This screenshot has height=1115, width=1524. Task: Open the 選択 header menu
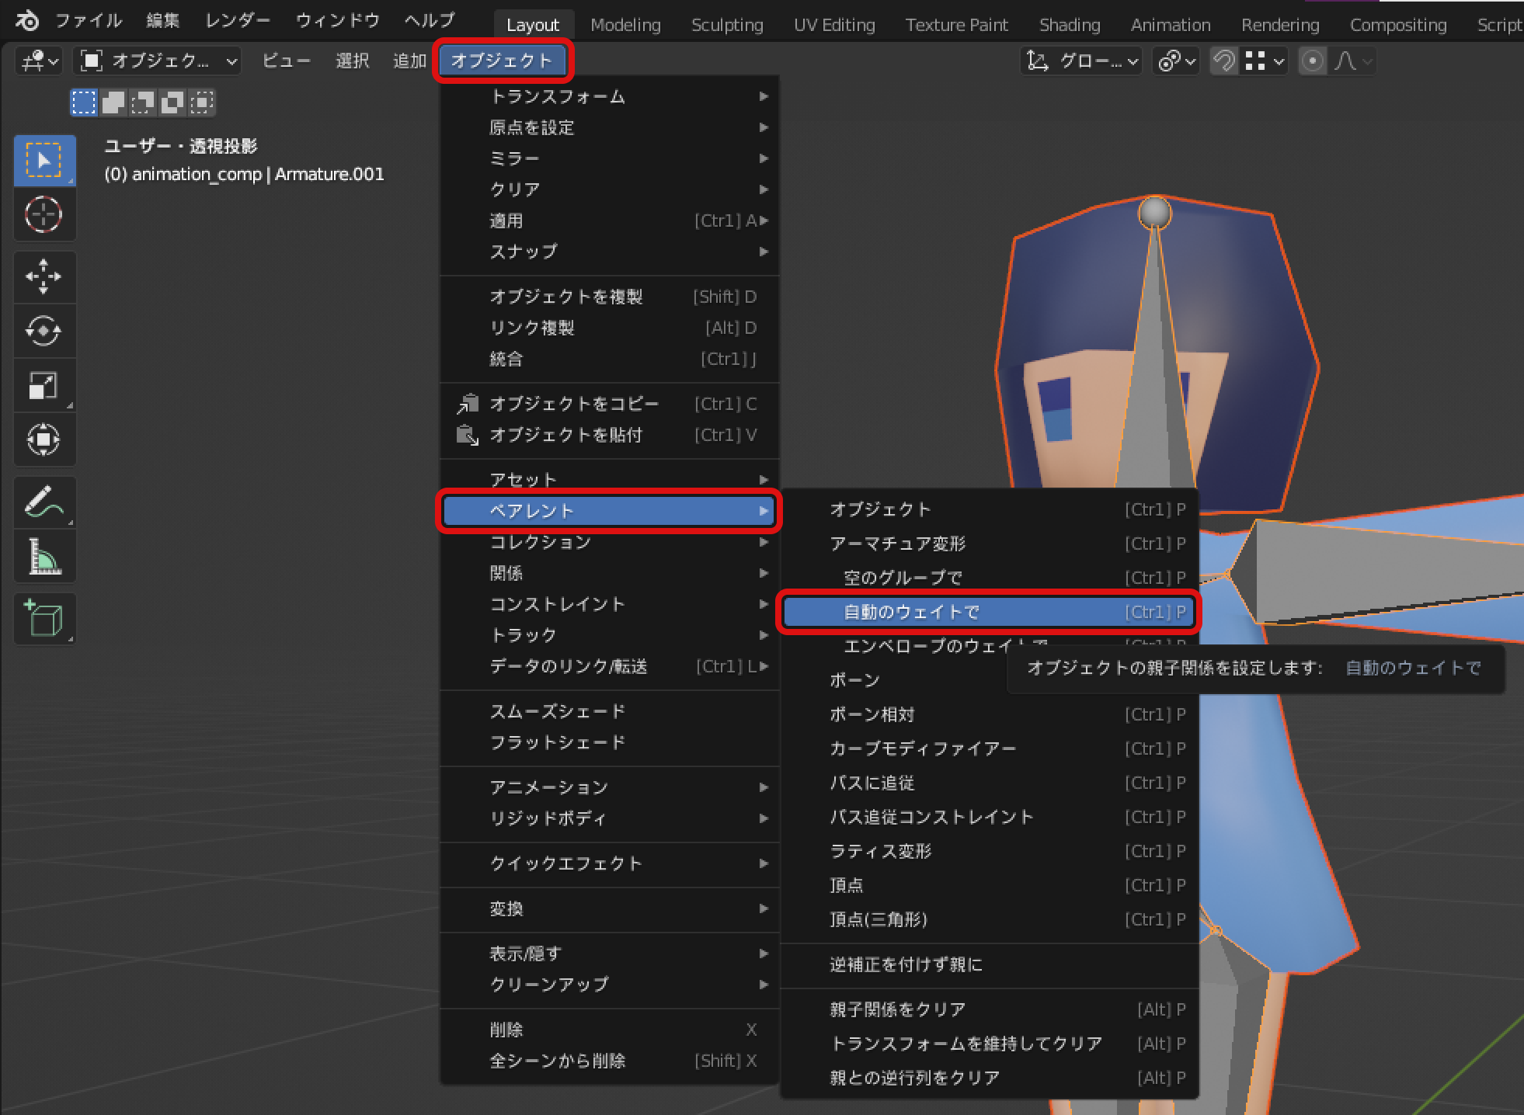(x=353, y=61)
